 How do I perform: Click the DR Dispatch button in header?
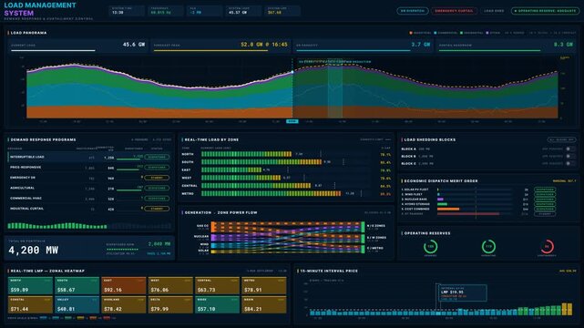[413, 11]
